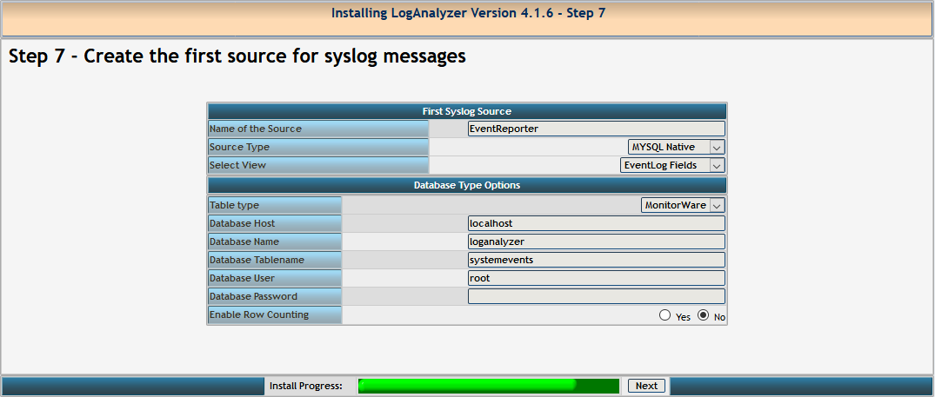Click the Name of the Source text field

[x=596, y=129]
